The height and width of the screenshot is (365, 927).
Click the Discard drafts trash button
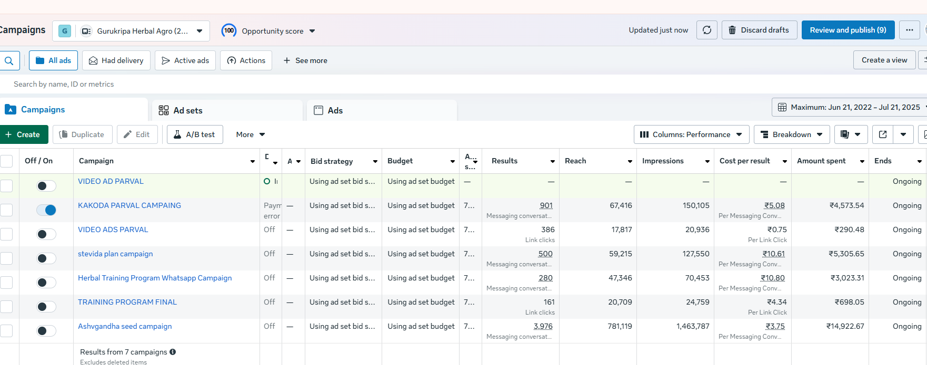pyautogui.click(x=759, y=30)
